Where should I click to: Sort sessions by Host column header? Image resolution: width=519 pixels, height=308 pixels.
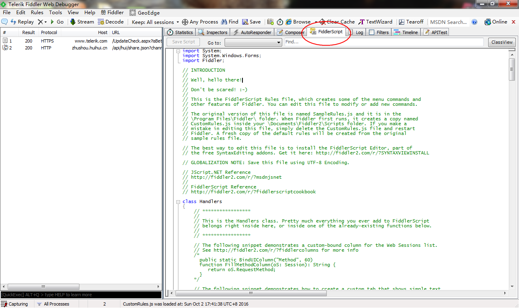[x=85, y=32]
